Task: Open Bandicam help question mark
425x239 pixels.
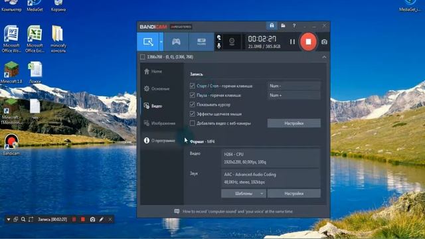Action: click(x=294, y=26)
